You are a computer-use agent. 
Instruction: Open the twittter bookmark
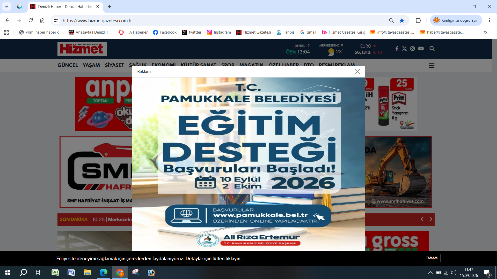pos(192,32)
